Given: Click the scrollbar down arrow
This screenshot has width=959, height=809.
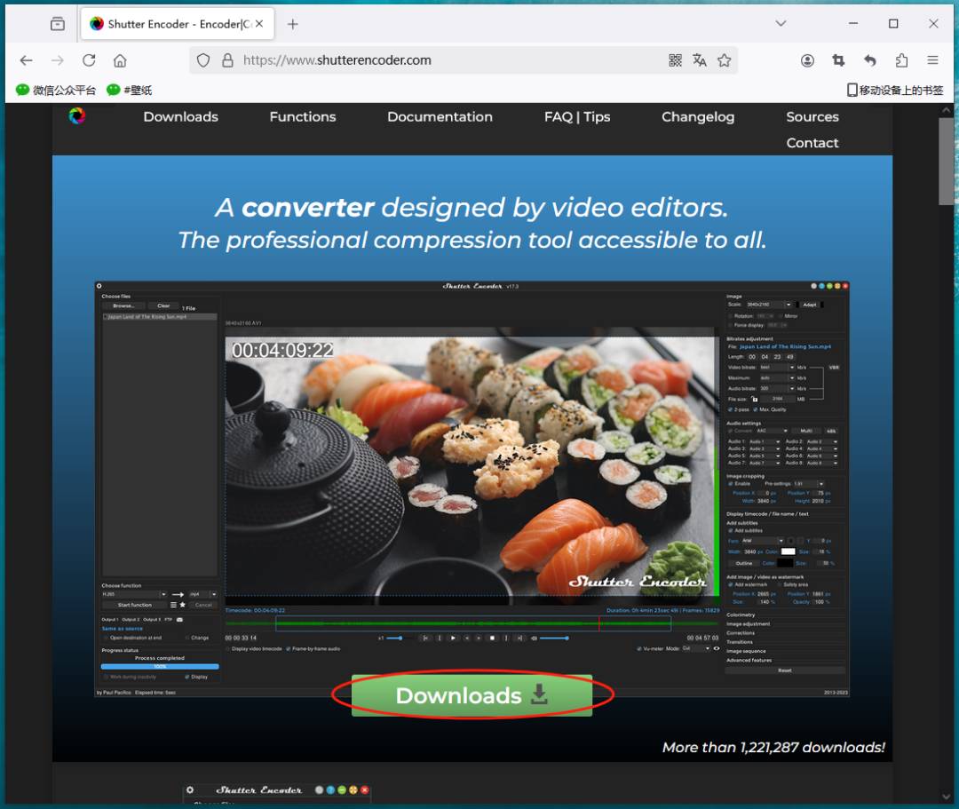Looking at the screenshot, I should tap(946, 797).
